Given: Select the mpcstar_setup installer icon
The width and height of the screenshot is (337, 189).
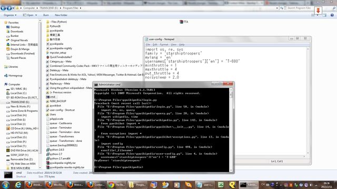Looking at the screenshot, I should [48, 52].
